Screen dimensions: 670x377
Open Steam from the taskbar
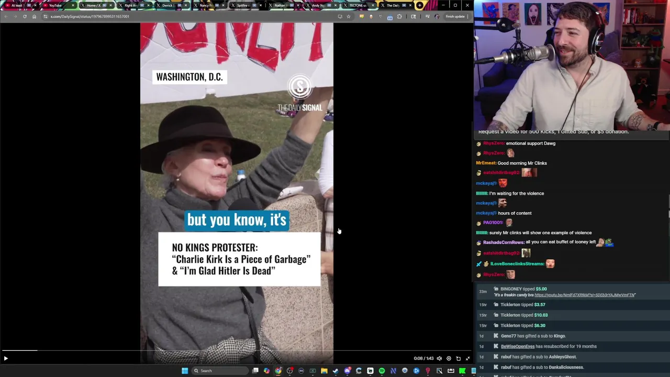[336, 371]
